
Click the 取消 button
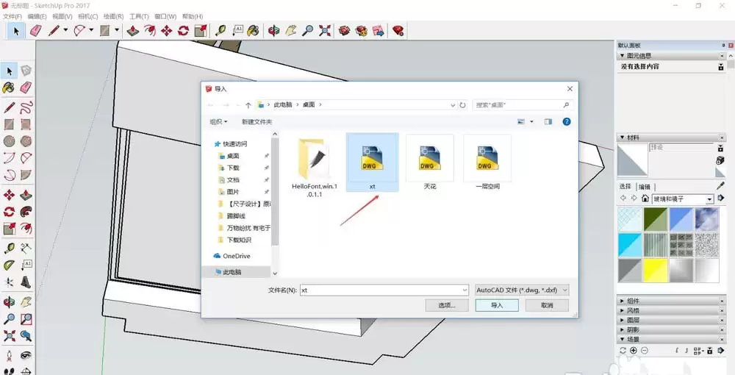point(547,305)
